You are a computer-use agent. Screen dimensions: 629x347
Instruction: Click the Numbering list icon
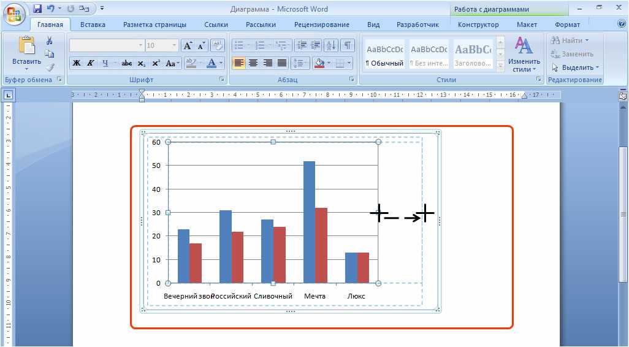(x=261, y=45)
